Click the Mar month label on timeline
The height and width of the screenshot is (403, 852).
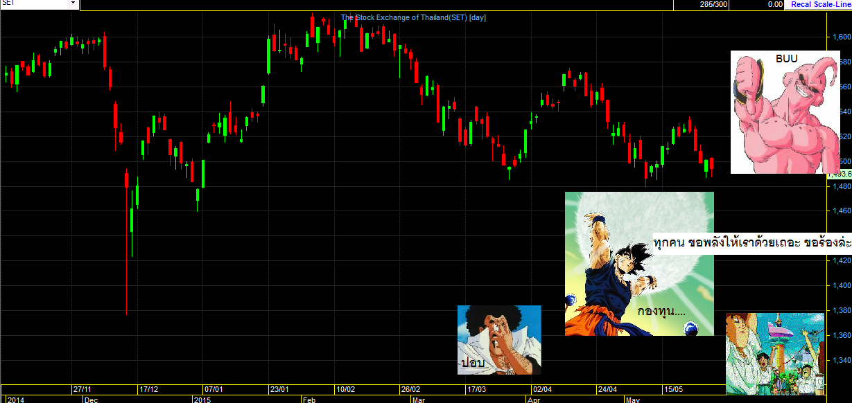tap(418, 400)
